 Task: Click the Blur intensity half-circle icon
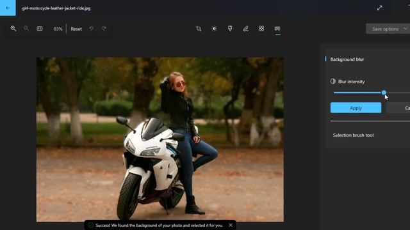333,81
